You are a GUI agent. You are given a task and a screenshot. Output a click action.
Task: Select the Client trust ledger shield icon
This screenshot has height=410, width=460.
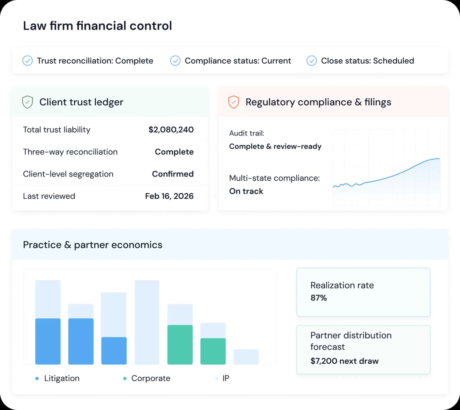tap(27, 102)
